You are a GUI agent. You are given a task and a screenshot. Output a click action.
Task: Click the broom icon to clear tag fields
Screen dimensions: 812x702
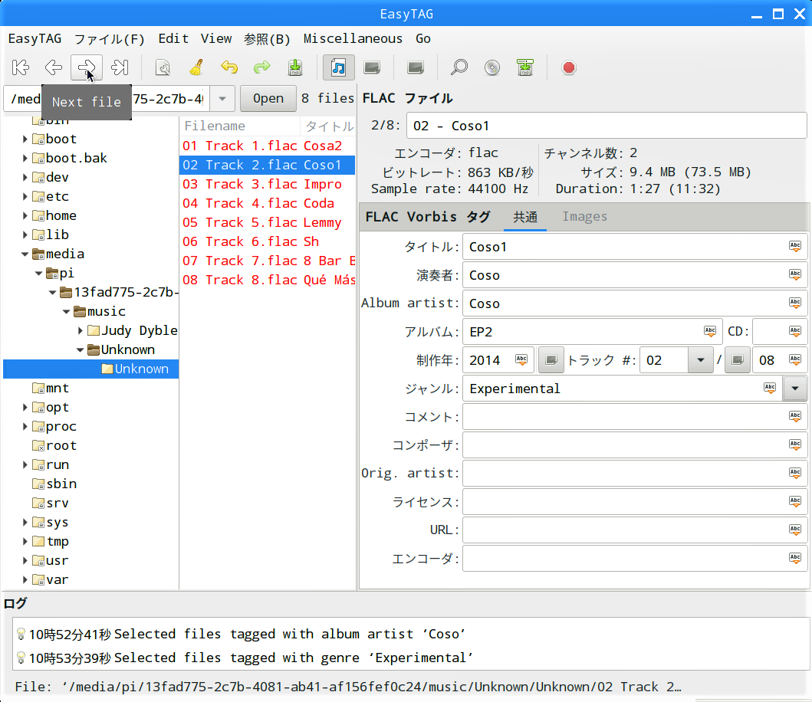(196, 67)
